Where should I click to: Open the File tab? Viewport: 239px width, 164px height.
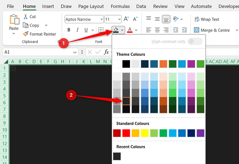click(x=10, y=6)
